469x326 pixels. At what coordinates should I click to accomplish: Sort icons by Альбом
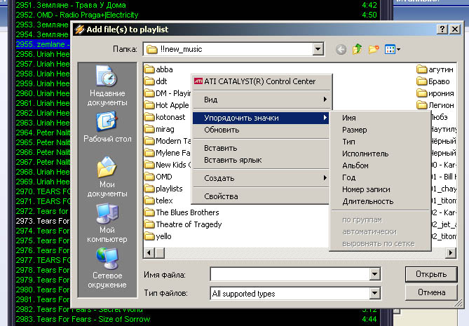point(380,165)
